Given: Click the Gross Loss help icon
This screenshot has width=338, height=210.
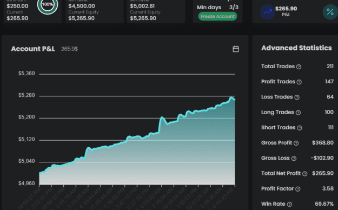Looking at the screenshot, I should 294,159.
